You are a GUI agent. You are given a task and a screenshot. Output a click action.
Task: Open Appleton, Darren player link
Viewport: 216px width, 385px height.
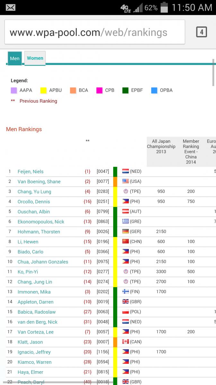[x=35, y=302]
